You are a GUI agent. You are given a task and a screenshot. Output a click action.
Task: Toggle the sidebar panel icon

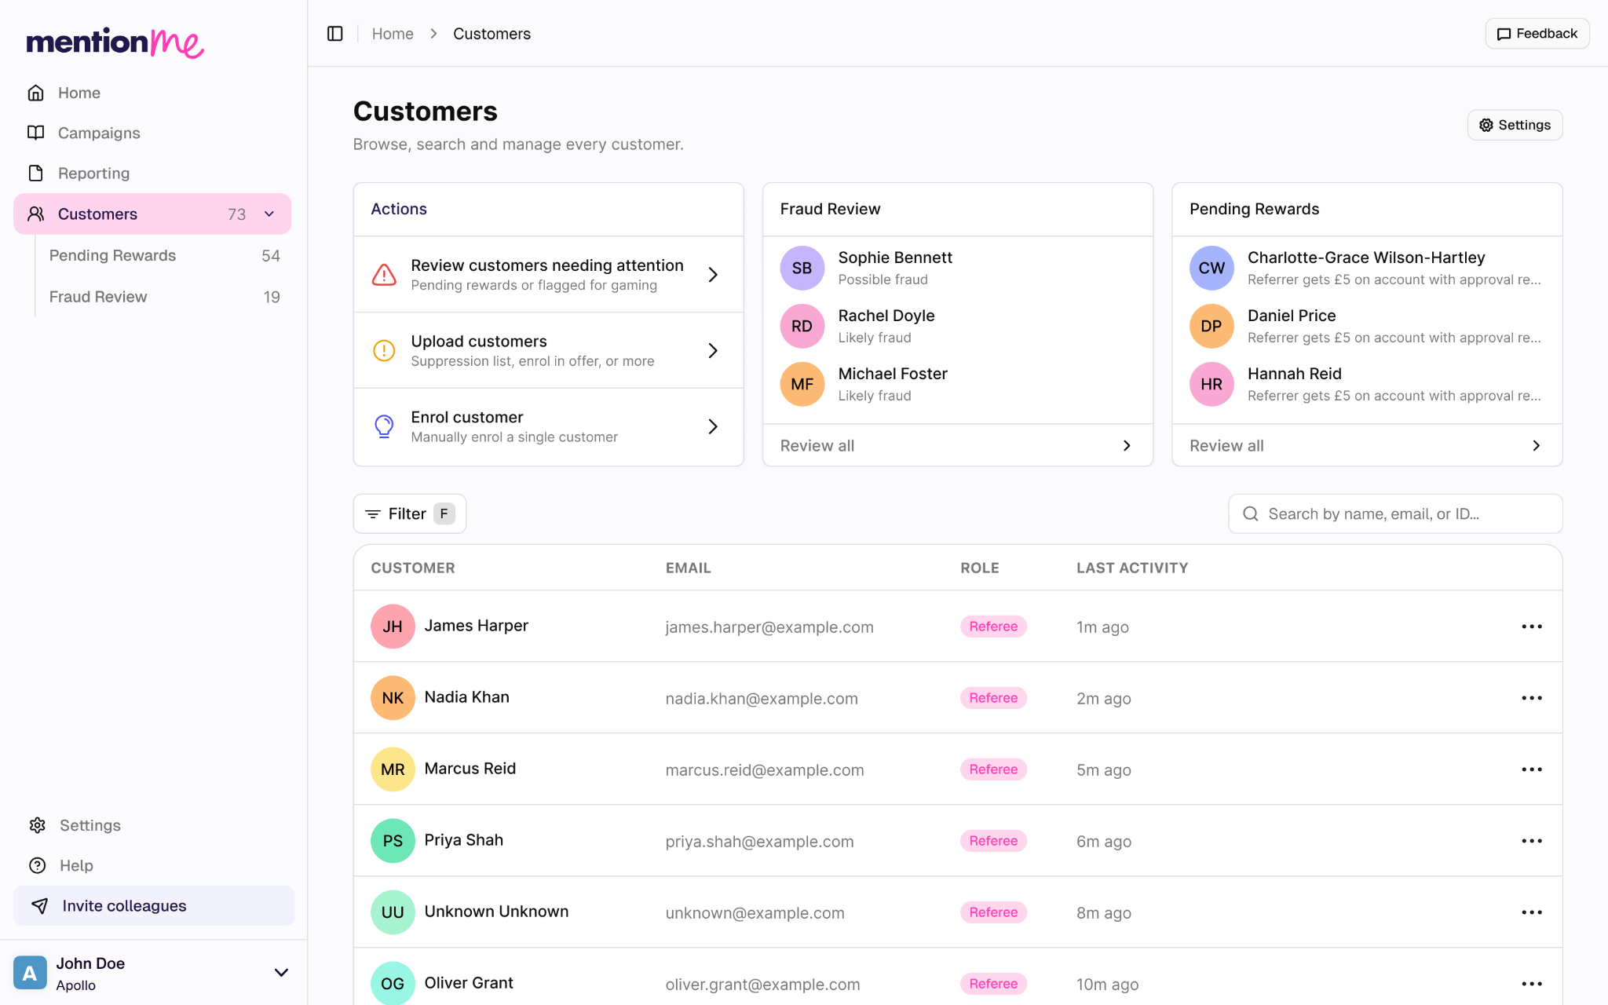tap(335, 34)
